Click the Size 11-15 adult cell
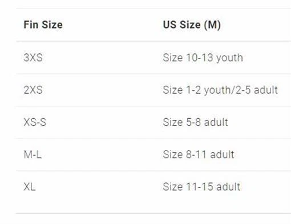291x224 pixels. click(201, 186)
